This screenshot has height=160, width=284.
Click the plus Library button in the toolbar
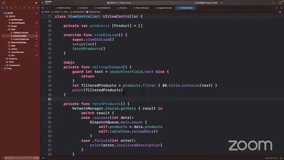pos(273,3)
